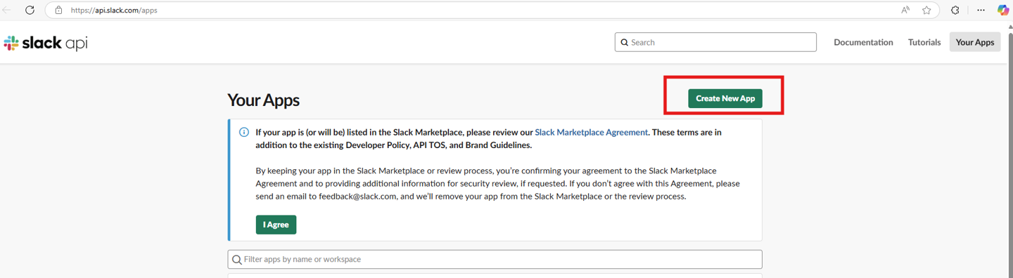Open the browser Extensions puzzle icon
Viewport: 1013px width, 278px height.
coord(955,11)
